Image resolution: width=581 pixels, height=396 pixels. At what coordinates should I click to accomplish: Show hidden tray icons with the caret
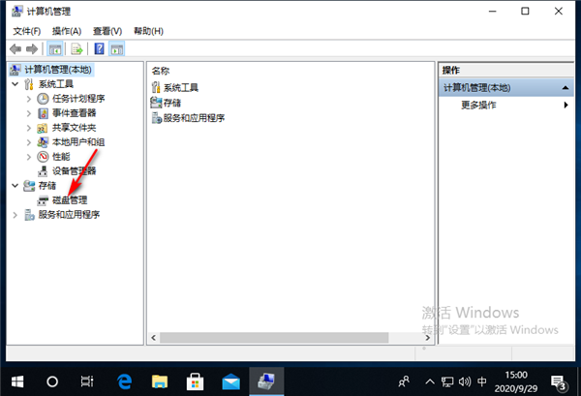click(430, 381)
